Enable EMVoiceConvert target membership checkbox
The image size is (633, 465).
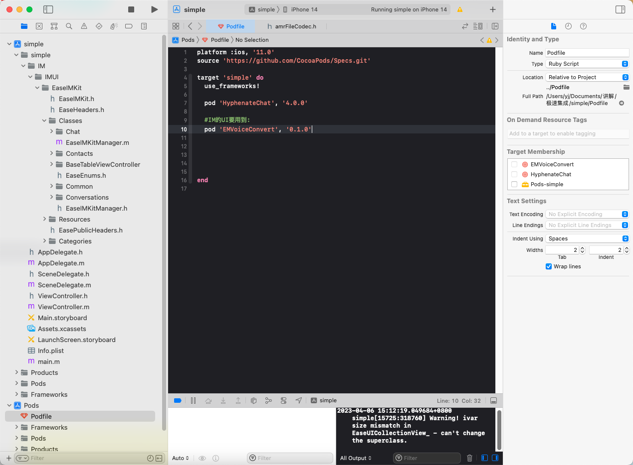click(514, 164)
